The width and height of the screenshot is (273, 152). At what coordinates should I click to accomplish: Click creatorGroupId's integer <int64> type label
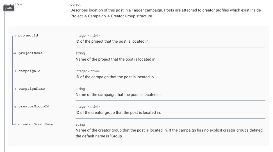pyautogui.click(x=88, y=107)
